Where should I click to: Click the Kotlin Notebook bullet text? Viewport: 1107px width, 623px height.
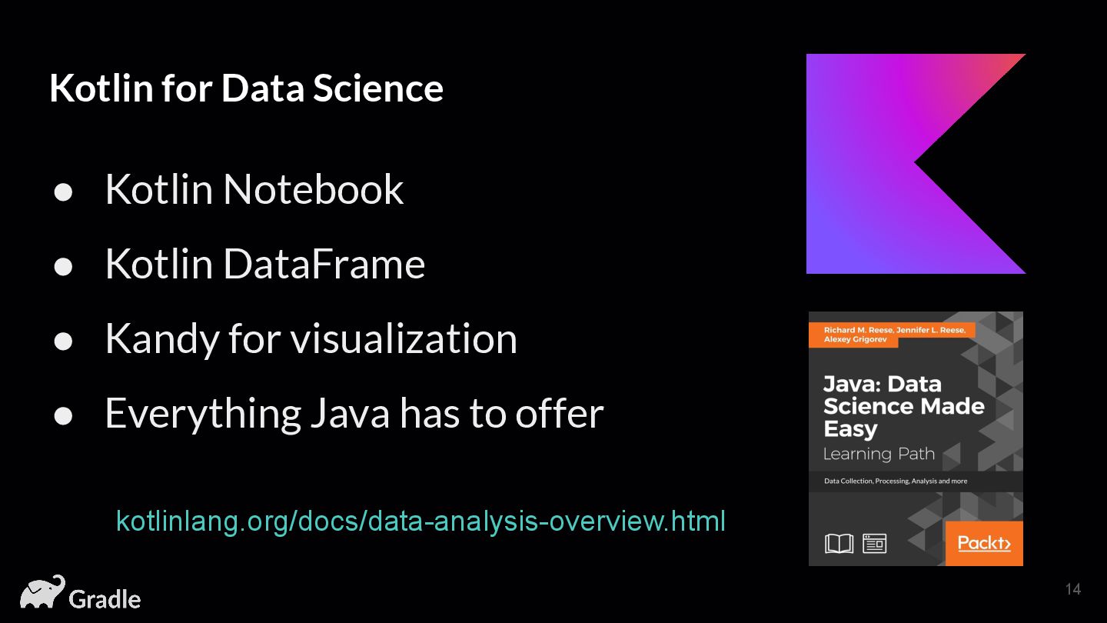click(x=254, y=189)
